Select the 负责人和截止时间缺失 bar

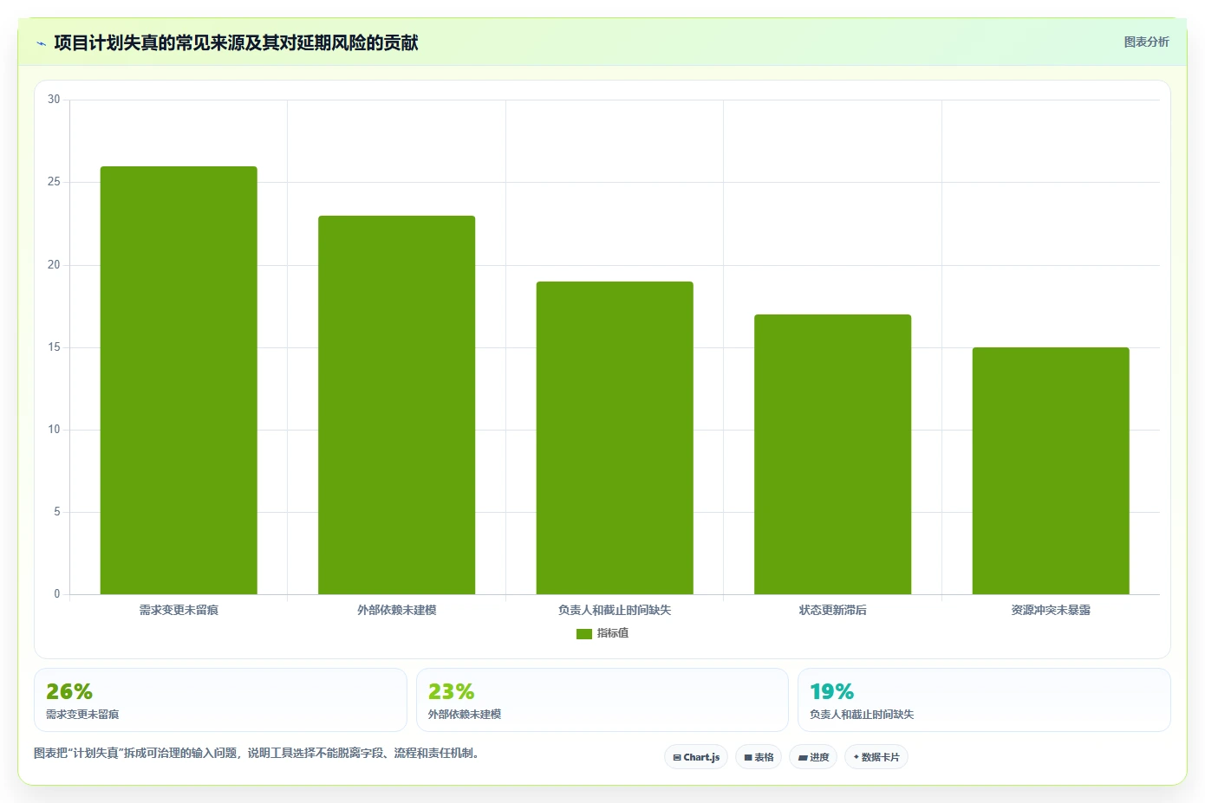click(615, 437)
